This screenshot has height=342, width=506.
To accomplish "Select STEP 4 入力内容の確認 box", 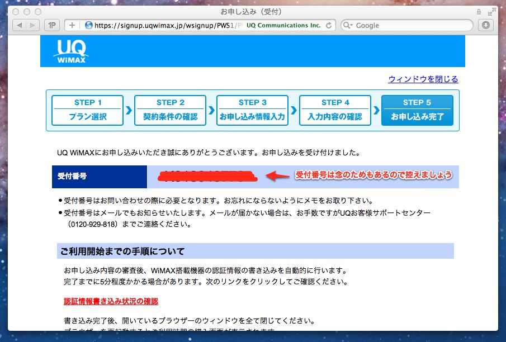I will coord(335,110).
